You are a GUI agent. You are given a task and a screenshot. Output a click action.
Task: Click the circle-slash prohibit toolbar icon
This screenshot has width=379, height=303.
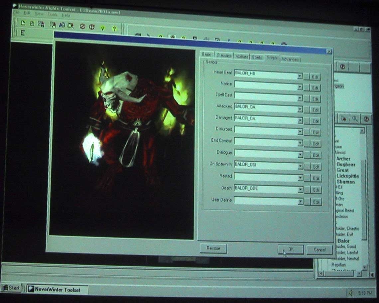[x=82, y=26]
